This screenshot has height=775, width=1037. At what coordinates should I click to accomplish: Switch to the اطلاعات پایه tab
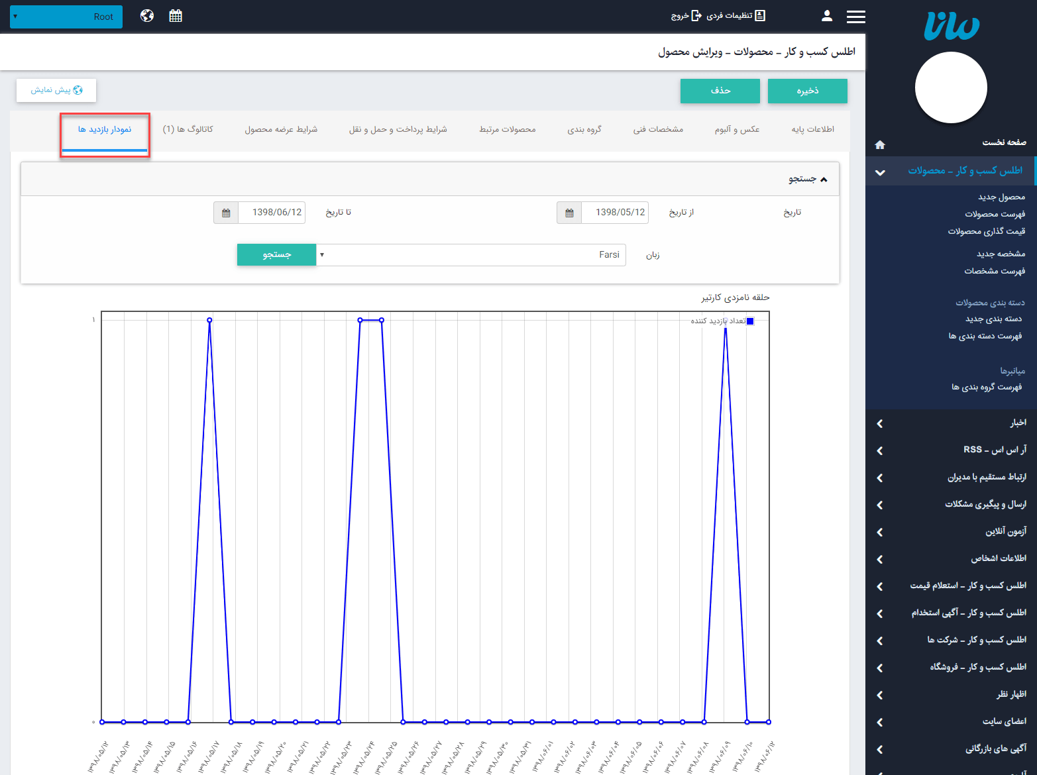[x=812, y=129]
